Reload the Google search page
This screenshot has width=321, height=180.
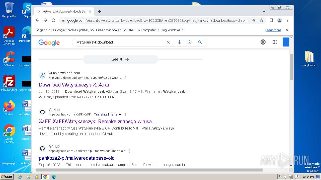53,20
